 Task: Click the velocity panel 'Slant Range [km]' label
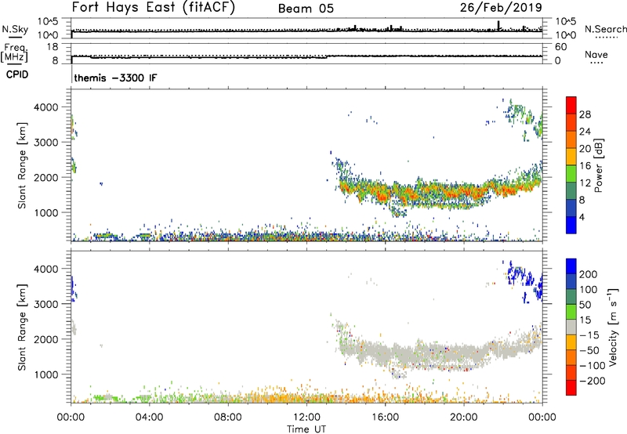coord(22,327)
